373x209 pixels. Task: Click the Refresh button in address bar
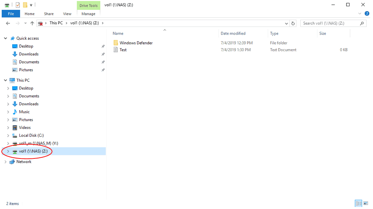coord(293,23)
